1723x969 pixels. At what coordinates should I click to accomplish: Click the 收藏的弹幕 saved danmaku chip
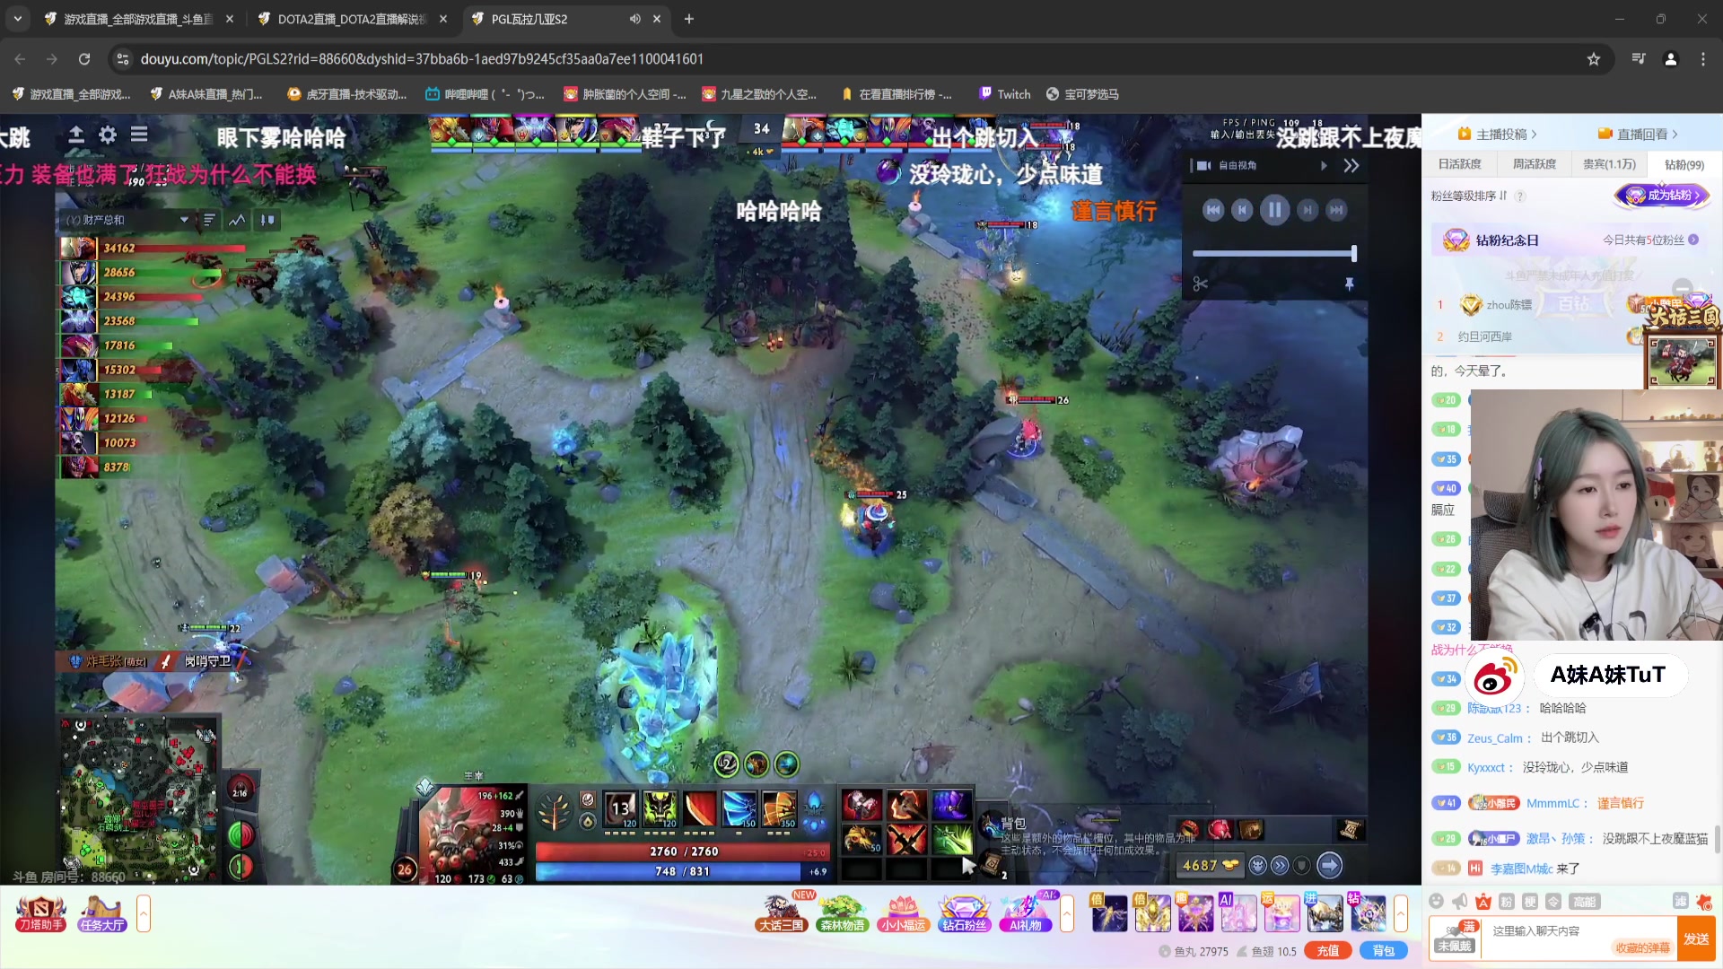(1642, 947)
